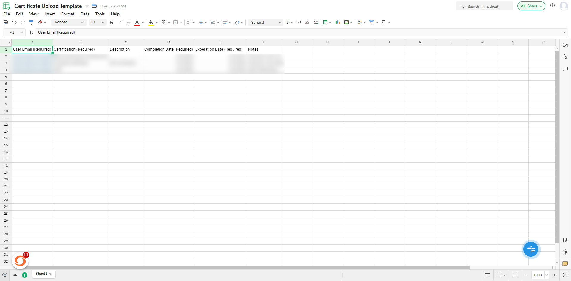Undo the last action
Image resolution: width=571 pixels, height=281 pixels.
14,22
